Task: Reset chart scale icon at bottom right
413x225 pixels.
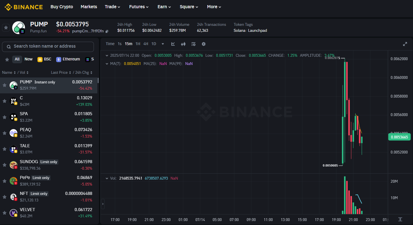Action: click(x=400, y=219)
